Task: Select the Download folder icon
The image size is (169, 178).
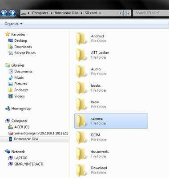Action: (81, 170)
